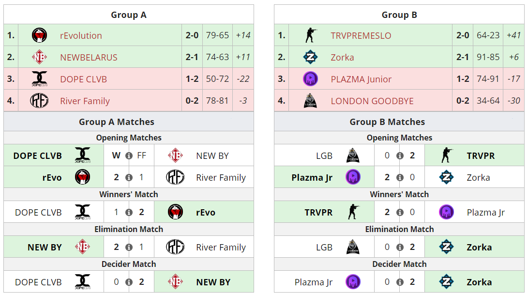Click LONDON GOODBYE logo in Group B standings

point(310,101)
